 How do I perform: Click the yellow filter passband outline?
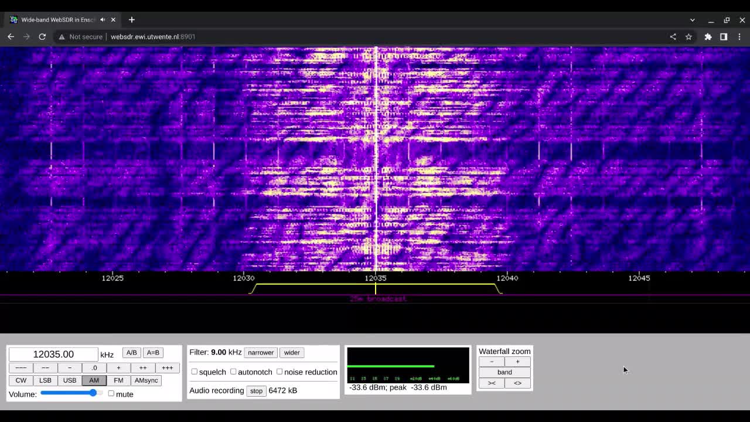click(x=376, y=288)
